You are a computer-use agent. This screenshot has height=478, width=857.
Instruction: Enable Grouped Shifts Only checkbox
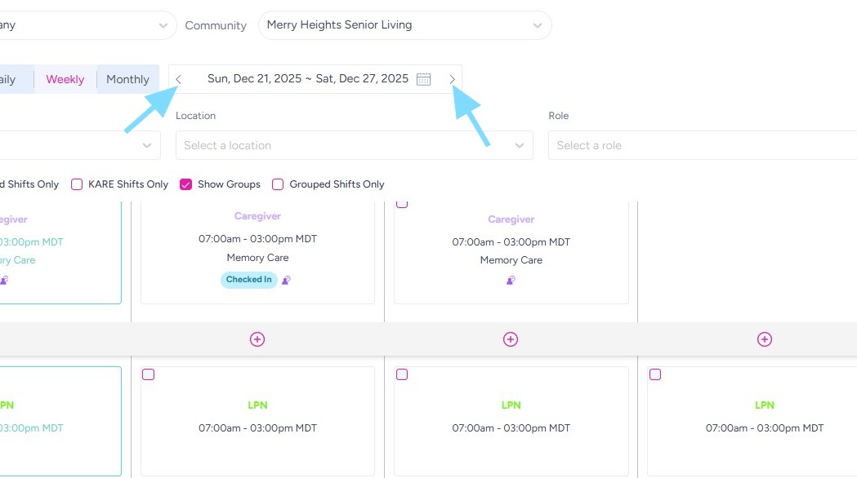point(278,184)
